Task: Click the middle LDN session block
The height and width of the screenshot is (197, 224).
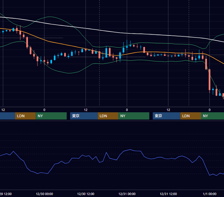Action: [x=108, y=116]
